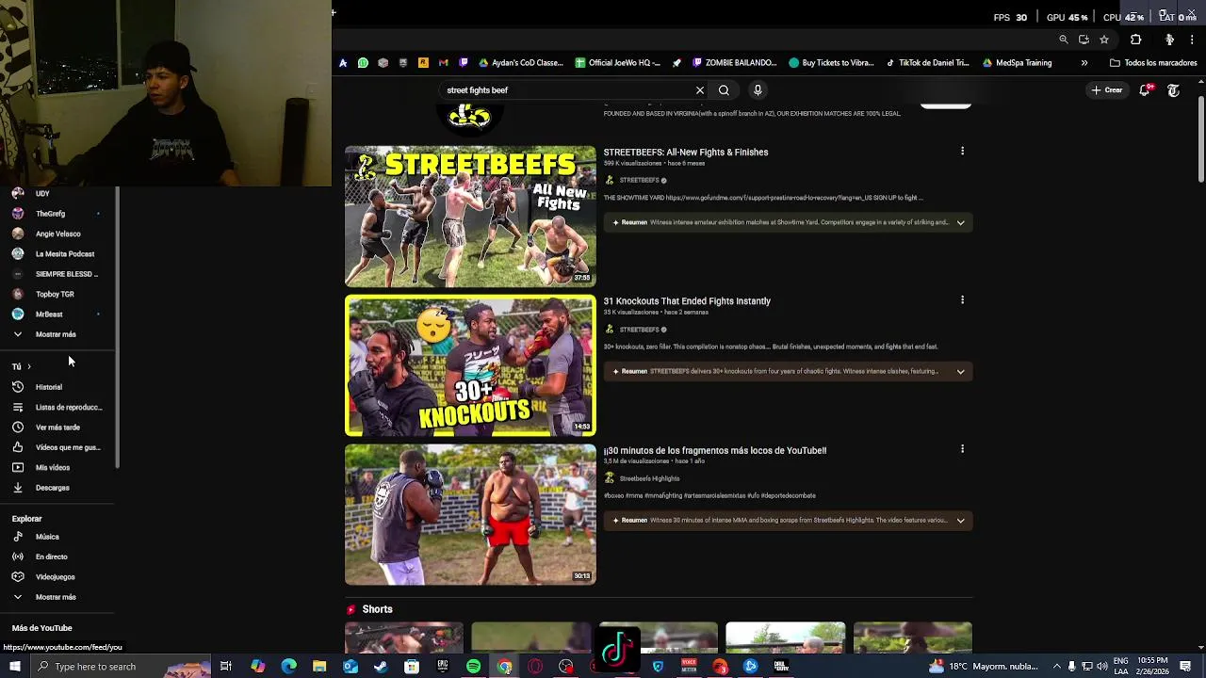Click the sidebar vertical scrollbar

(x=118, y=328)
